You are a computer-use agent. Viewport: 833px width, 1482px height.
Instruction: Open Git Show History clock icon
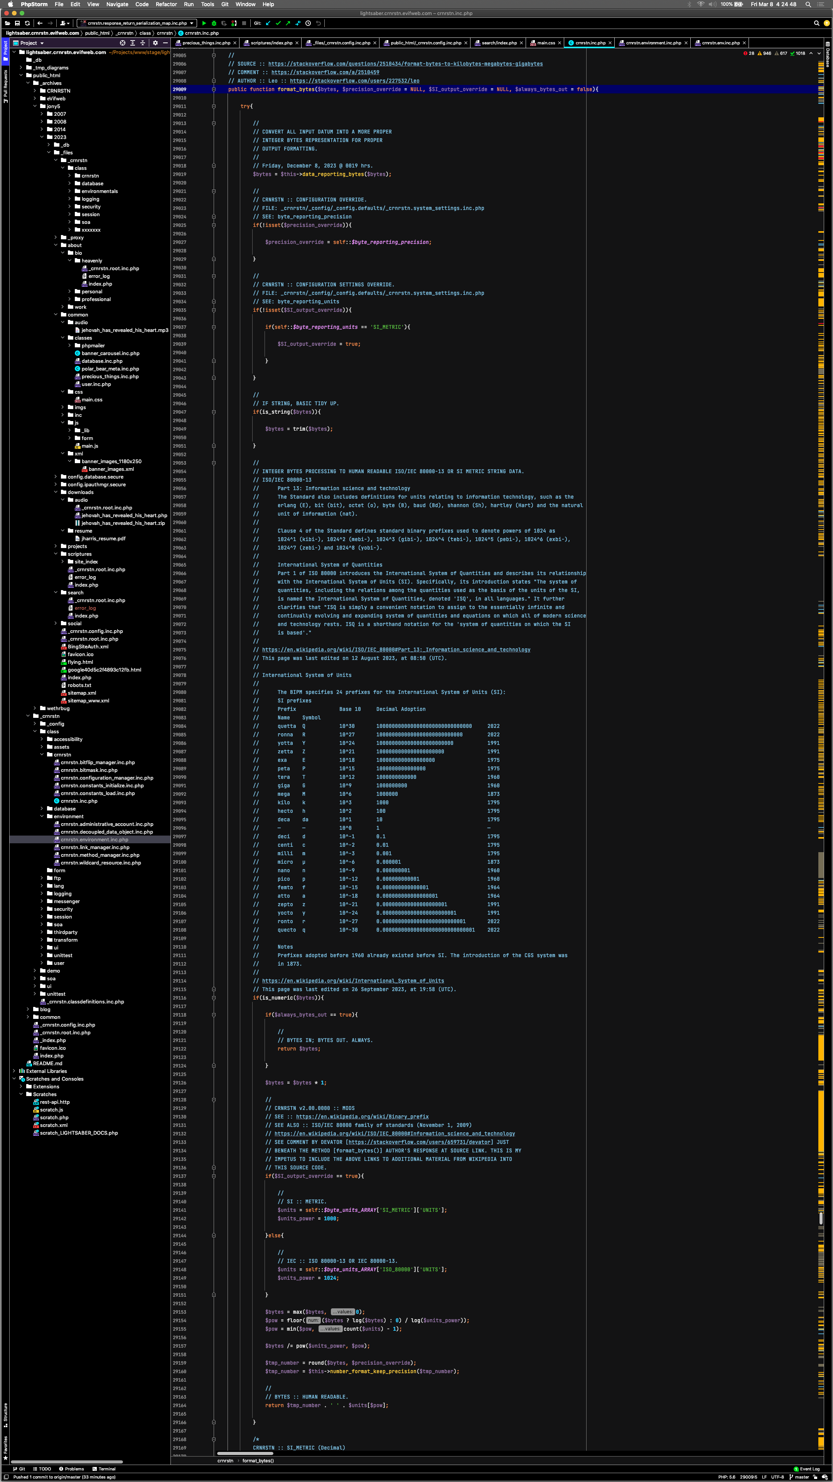click(308, 23)
